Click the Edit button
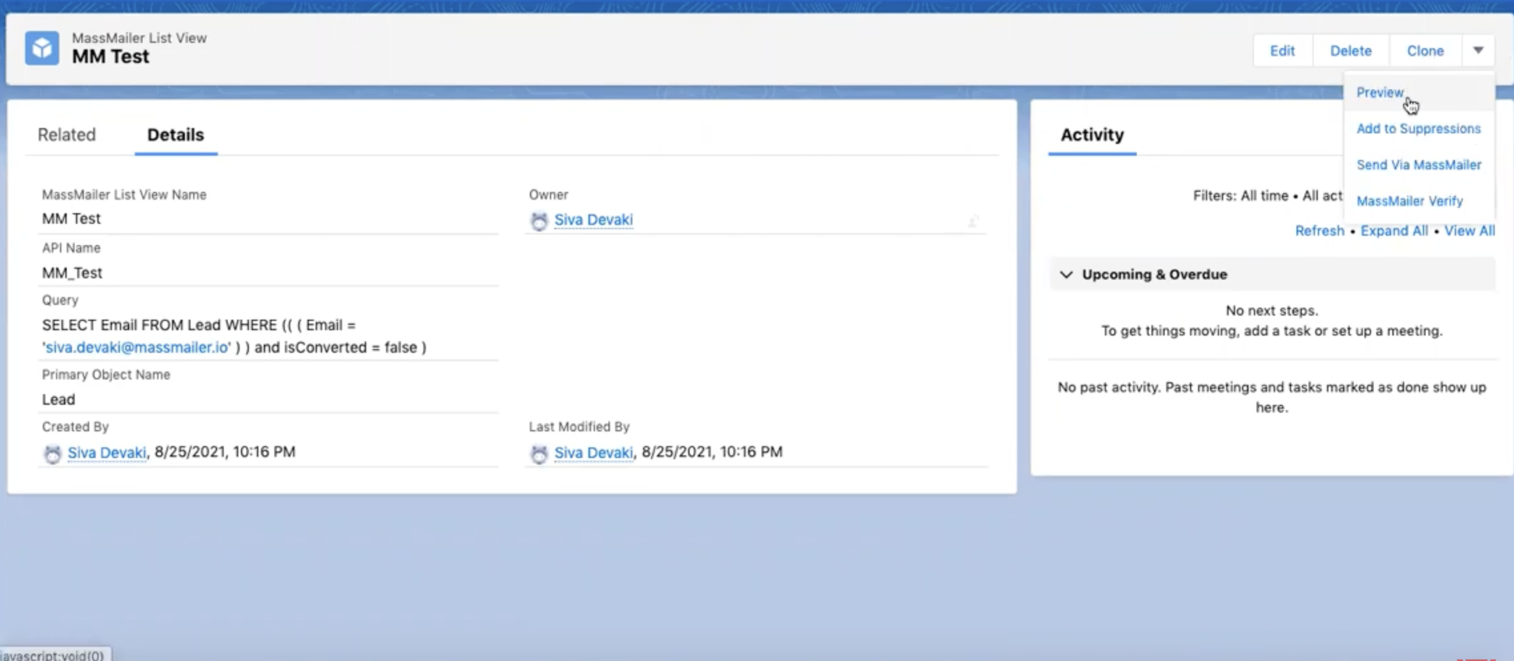 pyautogui.click(x=1283, y=50)
